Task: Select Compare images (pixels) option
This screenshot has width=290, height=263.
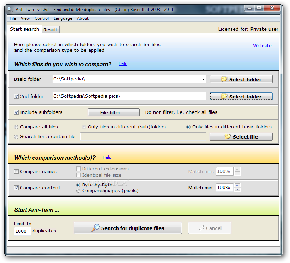Action: click(78, 191)
